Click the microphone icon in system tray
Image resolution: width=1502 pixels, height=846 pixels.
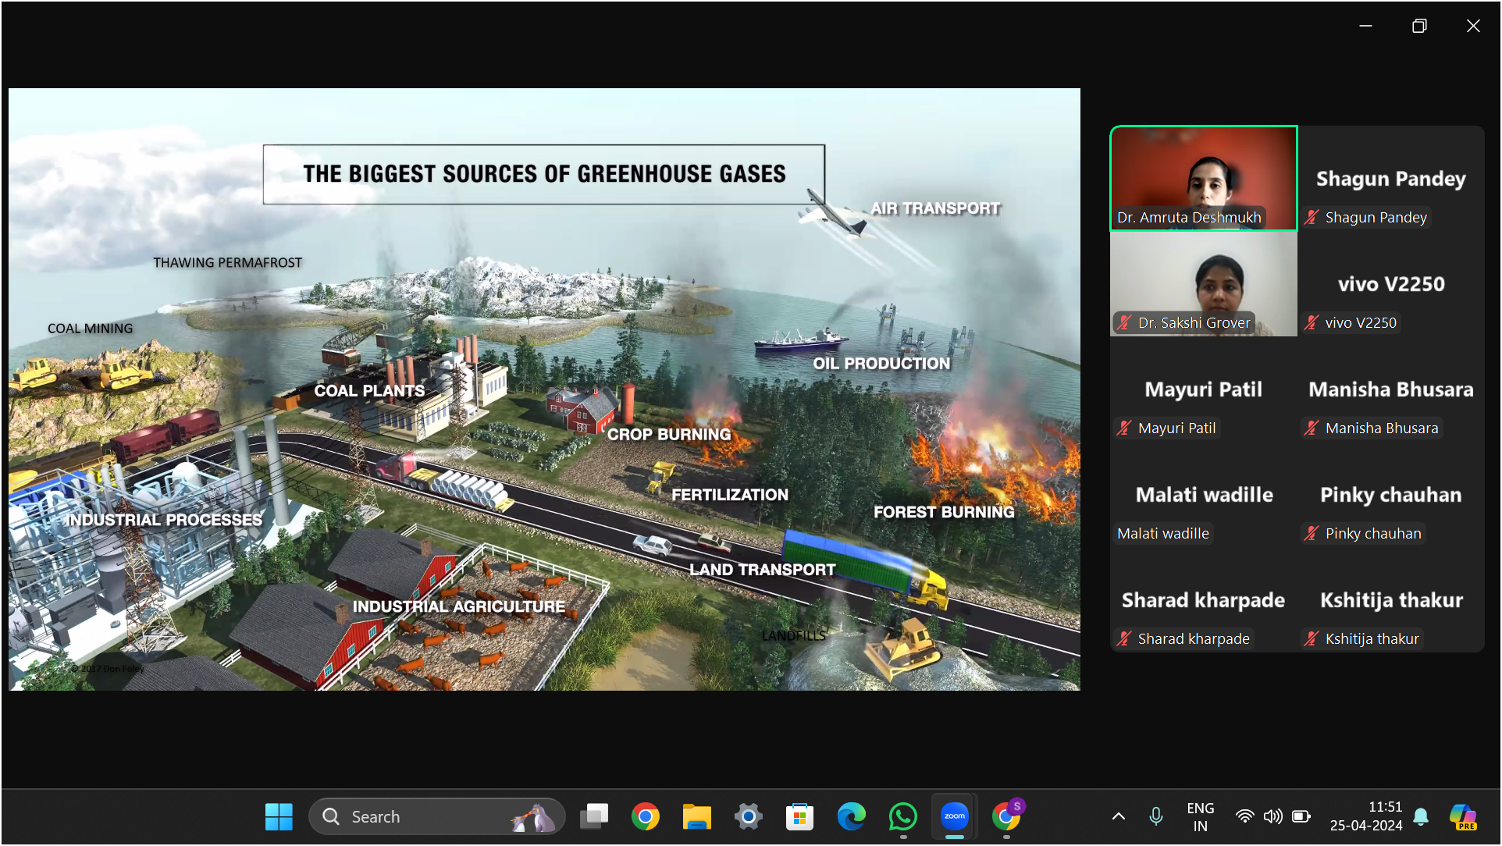point(1156,816)
